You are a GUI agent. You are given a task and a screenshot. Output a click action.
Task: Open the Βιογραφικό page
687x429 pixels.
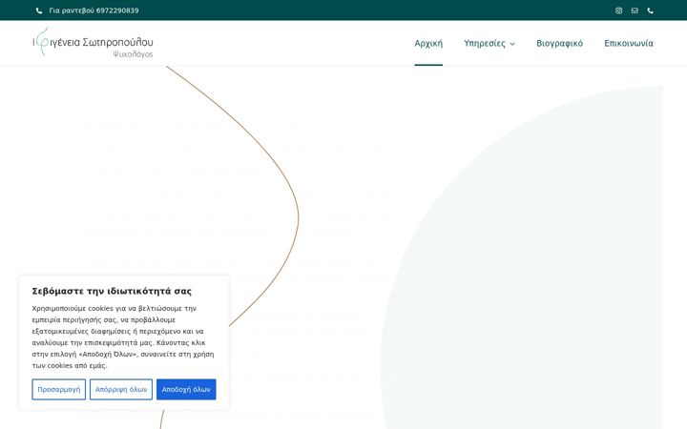[x=559, y=43]
